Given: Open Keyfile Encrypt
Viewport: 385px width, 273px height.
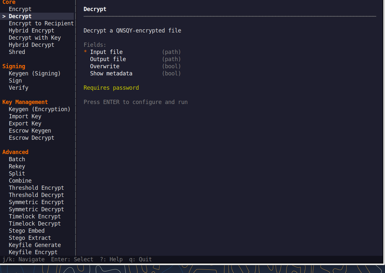Looking at the screenshot, I should click(x=33, y=252).
